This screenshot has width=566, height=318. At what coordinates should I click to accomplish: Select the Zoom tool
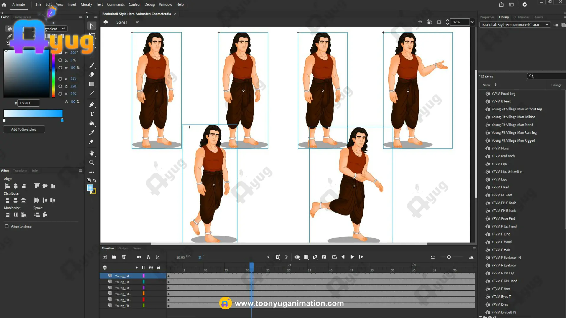(x=92, y=163)
